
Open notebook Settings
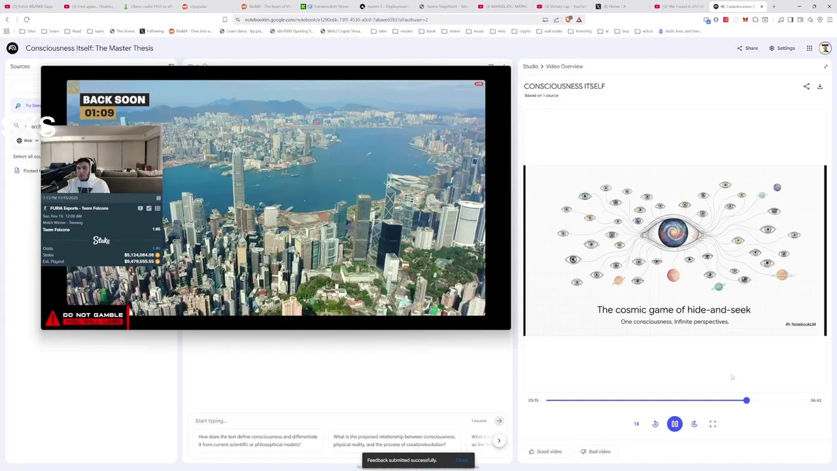click(x=782, y=48)
